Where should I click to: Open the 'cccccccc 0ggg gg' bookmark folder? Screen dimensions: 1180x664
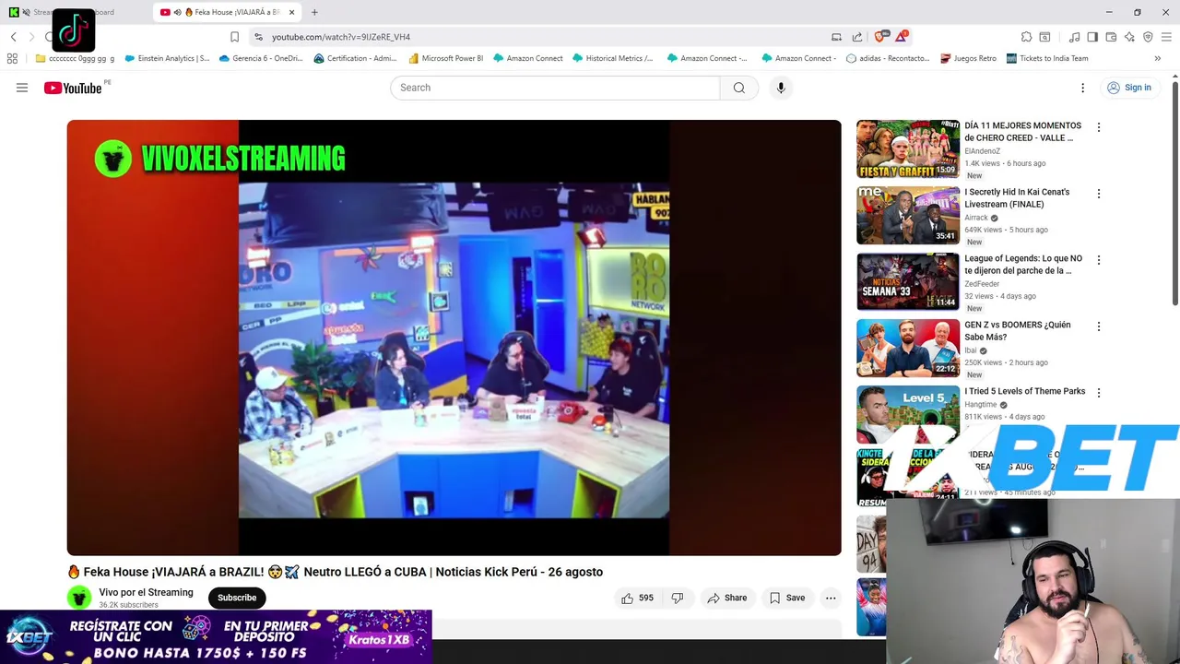[75, 58]
